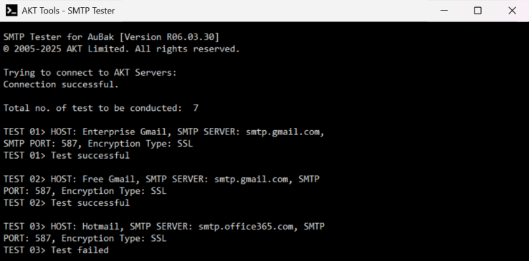Click TEST 03 'Test failed' result
The width and height of the screenshot is (529, 261).
click(x=80, y=250)
